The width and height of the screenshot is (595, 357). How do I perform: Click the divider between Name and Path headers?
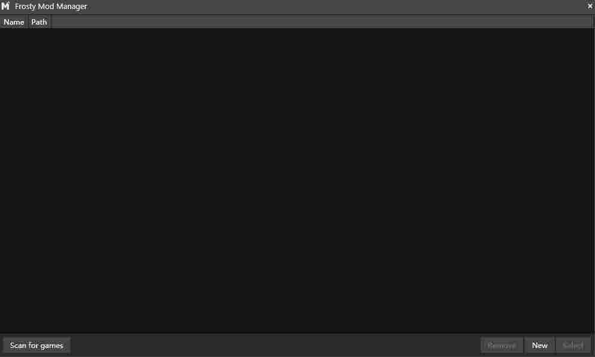click(x=28, y=22)
